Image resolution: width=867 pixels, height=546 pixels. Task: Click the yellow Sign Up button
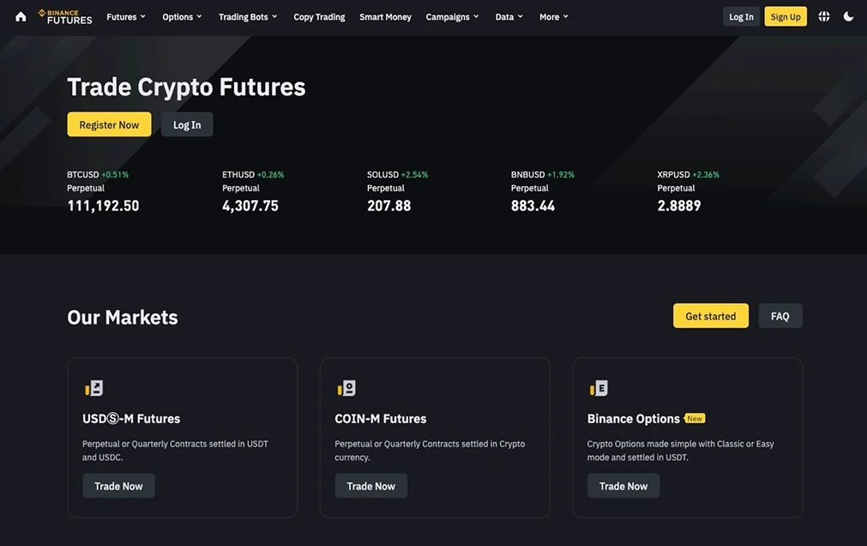pos(785,15)
